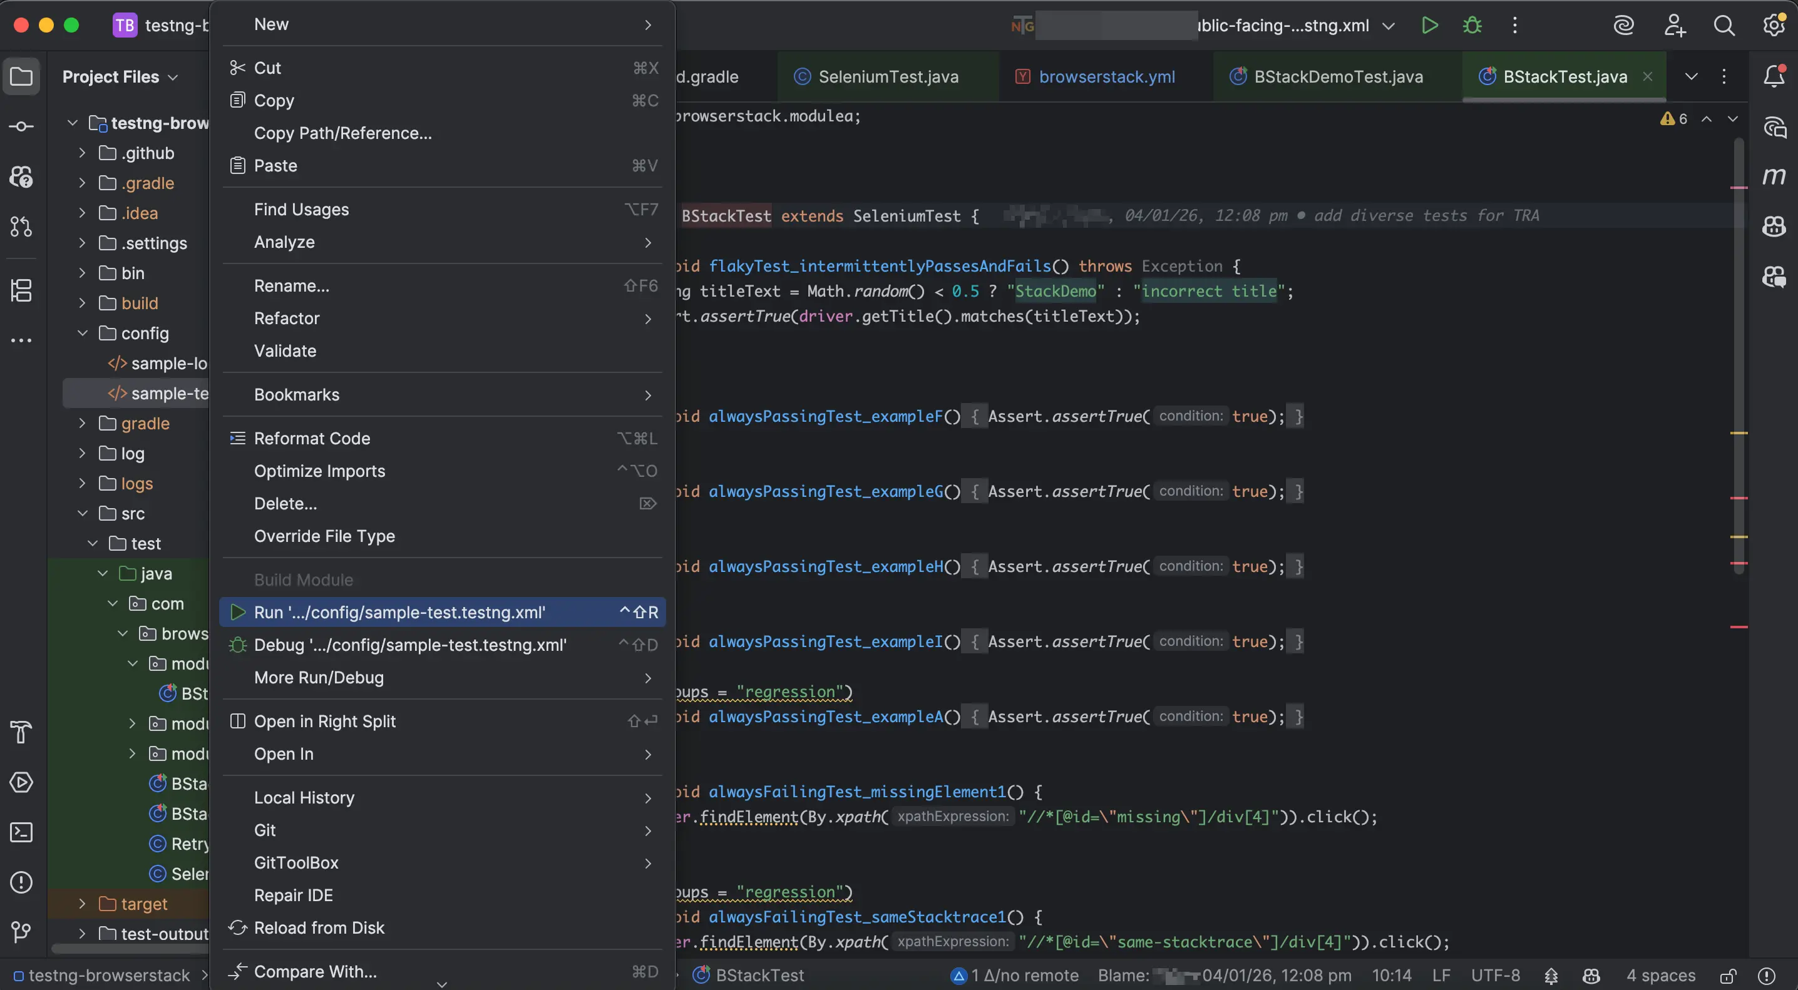Run the project with the green Run icon
The width and height of the screenshot is (1798, 990).
[x=1429, y=25]
